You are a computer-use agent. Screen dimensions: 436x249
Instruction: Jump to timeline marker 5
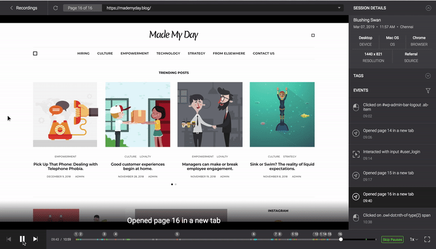tap(177, 234)
